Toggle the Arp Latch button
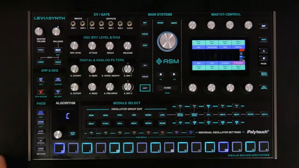Screen dimensions: 299x168 [58, 79]
